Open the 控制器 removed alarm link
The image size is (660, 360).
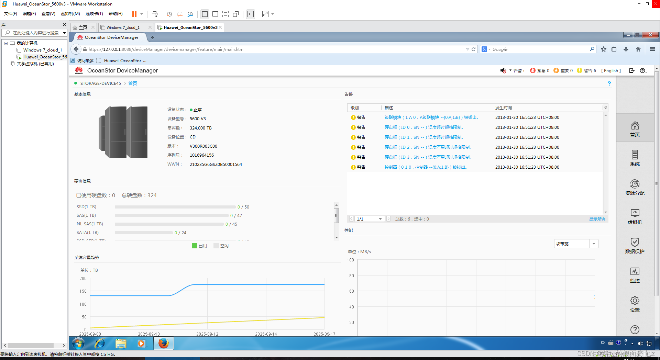[426, 167]
